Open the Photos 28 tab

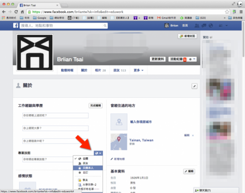[100, 70]
